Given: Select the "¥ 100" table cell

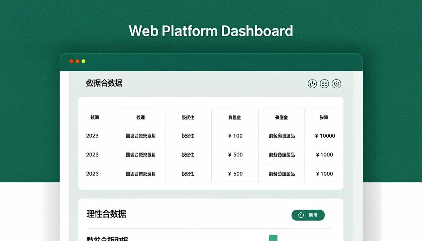Looking at the screenshot, I should point(235,136).
